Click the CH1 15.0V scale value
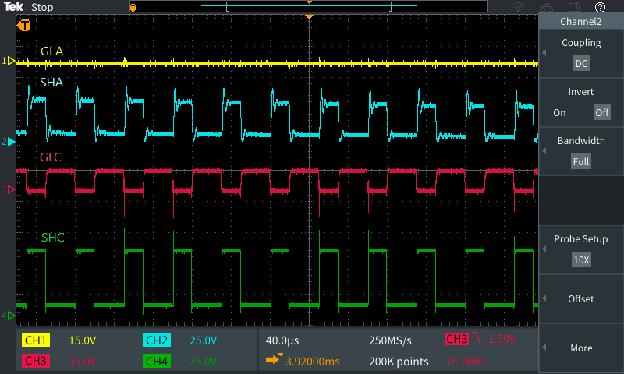 (x=83, y=340)
